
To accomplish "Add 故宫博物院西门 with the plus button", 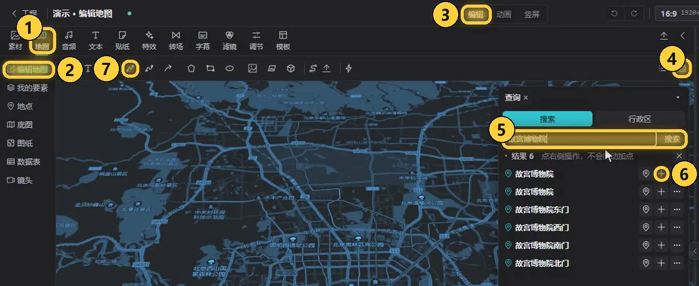I will (x=661, y=227).
